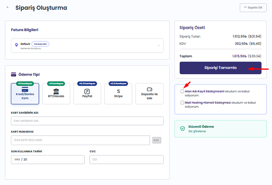
Task: Click the Sipariş Tutarı amount 1.512,96₺
Action: point(240,36)
